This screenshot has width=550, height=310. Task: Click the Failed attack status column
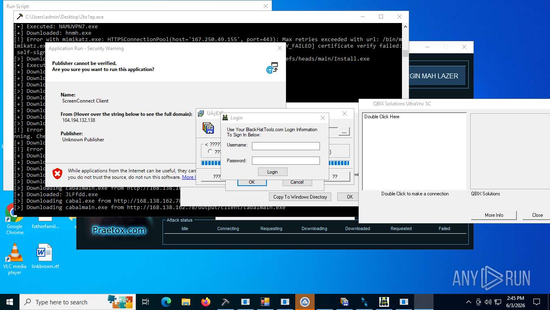coord(444,228)
